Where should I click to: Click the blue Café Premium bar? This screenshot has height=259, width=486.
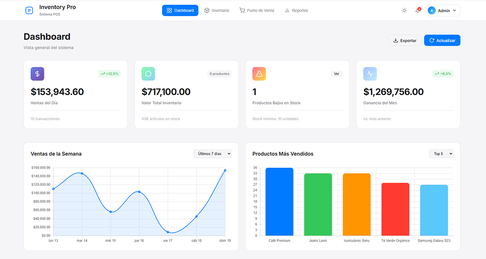(x=279, y=202)
